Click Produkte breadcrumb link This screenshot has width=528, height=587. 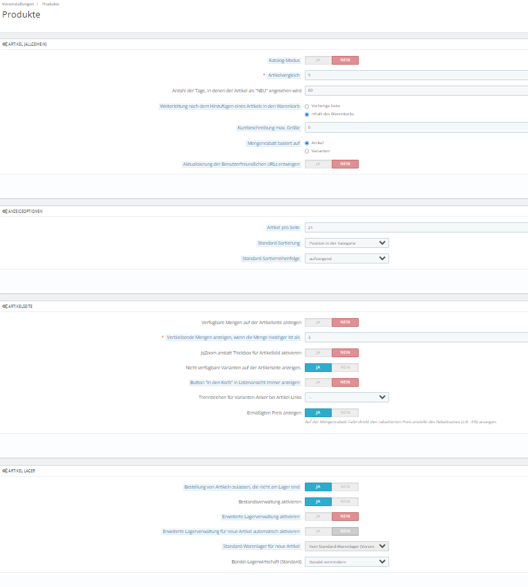[x=51, y=4]
